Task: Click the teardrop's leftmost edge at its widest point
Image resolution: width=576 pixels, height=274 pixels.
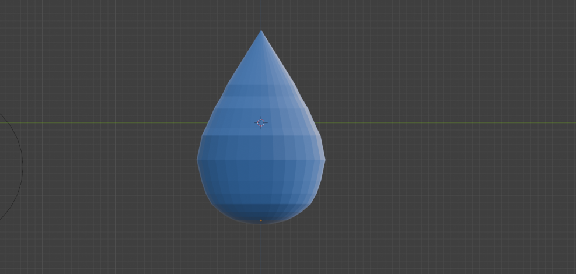Action: pos(198,159)
